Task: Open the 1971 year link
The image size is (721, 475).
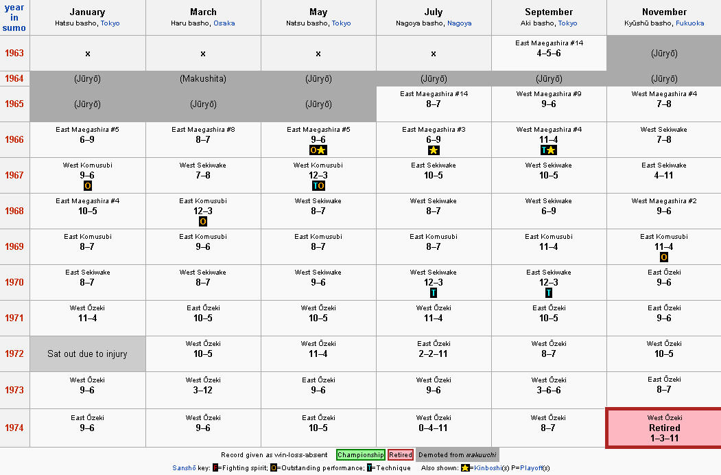Action: [14, 318]
